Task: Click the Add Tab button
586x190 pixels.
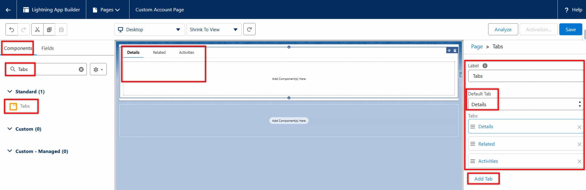Action: click(x=483, y=179)
